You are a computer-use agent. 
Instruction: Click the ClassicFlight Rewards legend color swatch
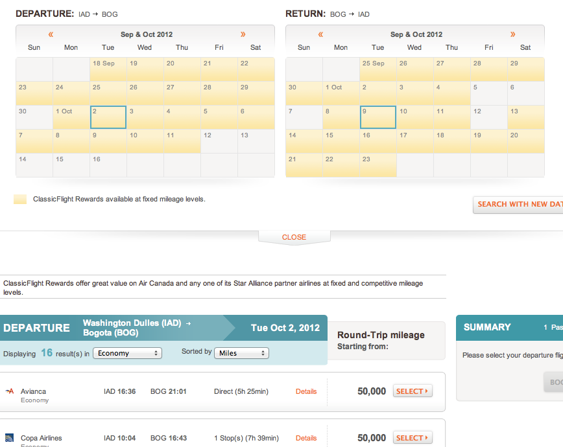pos(20,199)
